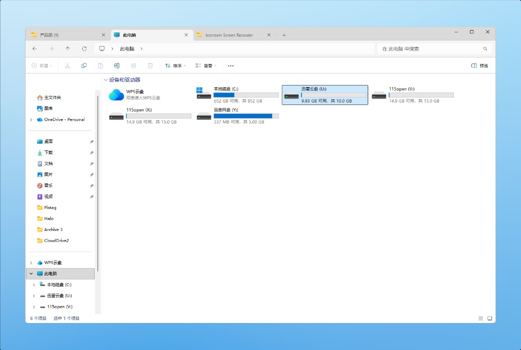Select 115open (X:) drive
Viewport: 521px width, 350px height.
[150, 116]
